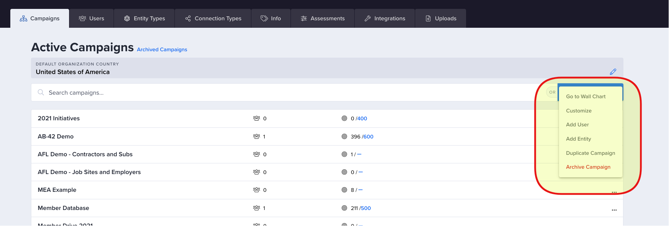
Task: Click target icon in 2021 Initiatives row
Action: (344, 118)
